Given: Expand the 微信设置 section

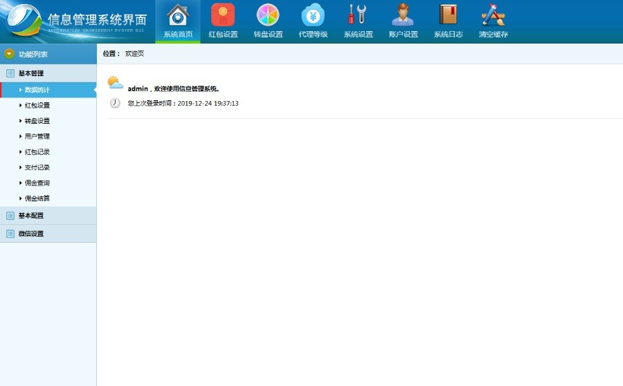Looking at the screenshot, I should [31, 234].
